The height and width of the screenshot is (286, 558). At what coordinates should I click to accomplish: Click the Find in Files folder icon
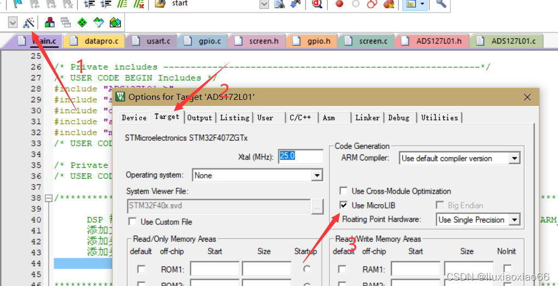pos(161,4)
